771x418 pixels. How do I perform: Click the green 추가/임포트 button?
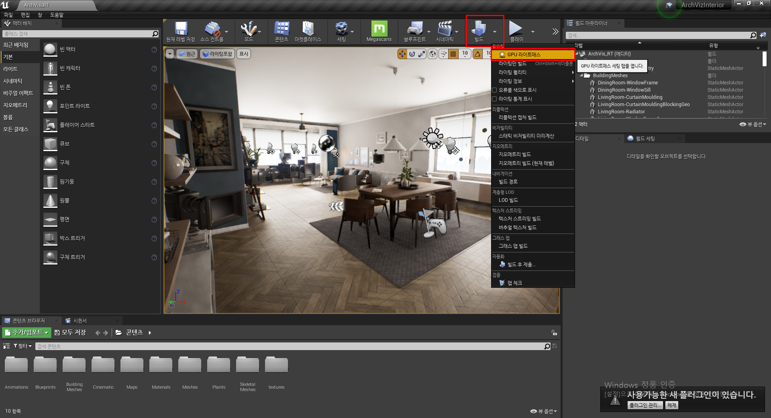click(x=27, y=332)
